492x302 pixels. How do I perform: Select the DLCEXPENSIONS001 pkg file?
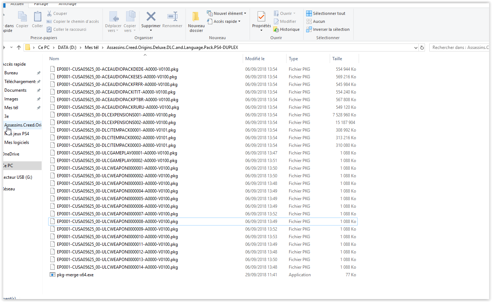pyautogui.click(x=116, y=115)
